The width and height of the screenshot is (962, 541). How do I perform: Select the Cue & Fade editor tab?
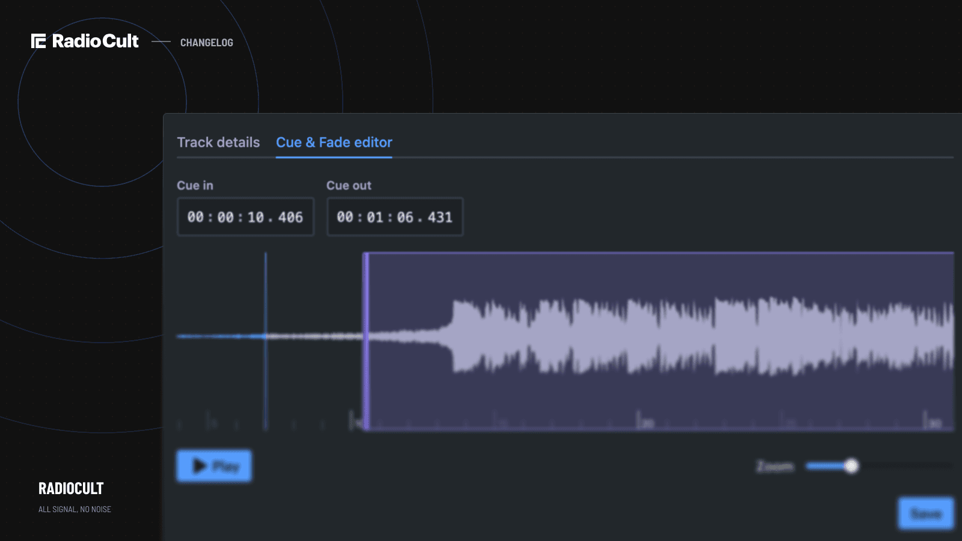[x=334, y=142]
